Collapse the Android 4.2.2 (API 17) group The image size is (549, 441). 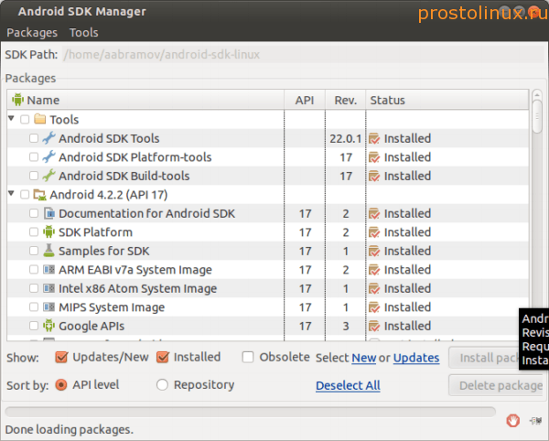click(11, 193)
